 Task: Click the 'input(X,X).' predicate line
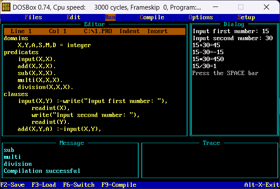pyautogui.click(x=37, y=59)
